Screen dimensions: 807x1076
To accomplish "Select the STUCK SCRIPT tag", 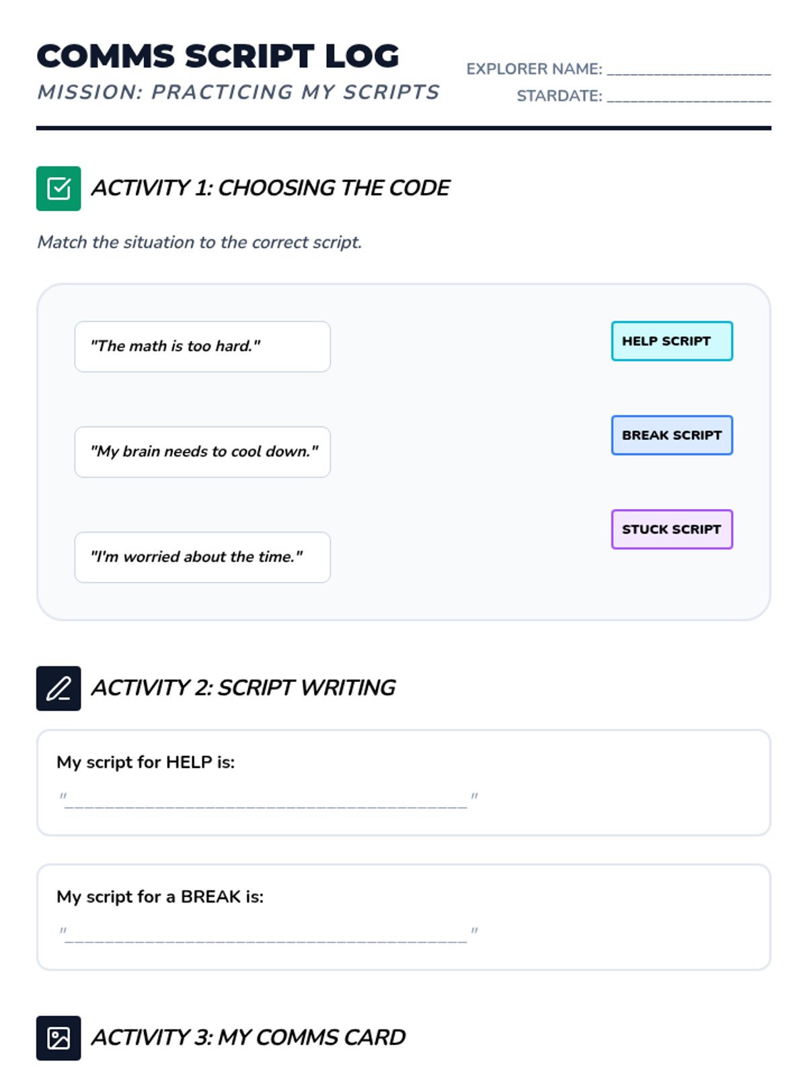I will point(671,529).
